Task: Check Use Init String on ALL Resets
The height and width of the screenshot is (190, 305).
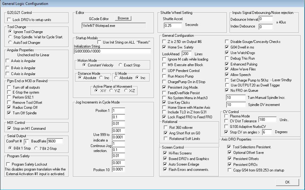Action: pos(99,42)
